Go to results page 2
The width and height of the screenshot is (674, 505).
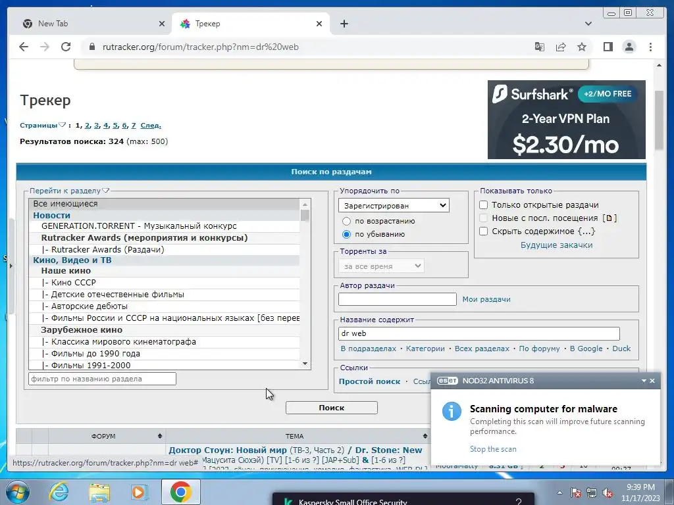pyautogui.click(x=88, y=126)
